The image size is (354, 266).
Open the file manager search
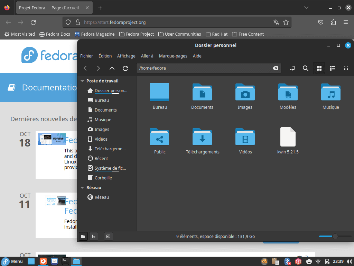[306, 68]
